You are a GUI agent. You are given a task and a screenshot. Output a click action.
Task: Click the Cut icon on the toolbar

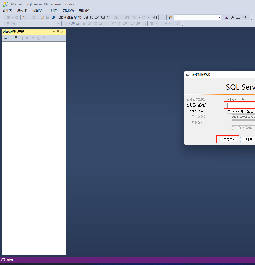116,17
